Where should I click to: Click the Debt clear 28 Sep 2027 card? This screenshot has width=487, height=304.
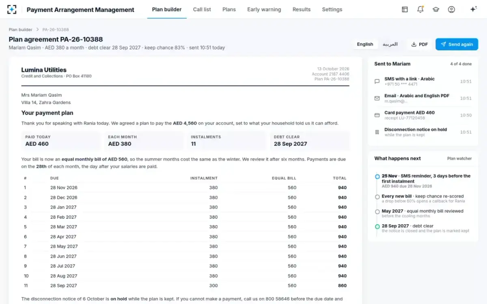309,141
